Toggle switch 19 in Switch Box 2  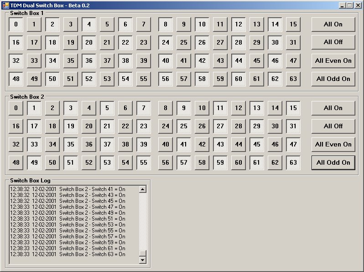[x=71, y=126]
